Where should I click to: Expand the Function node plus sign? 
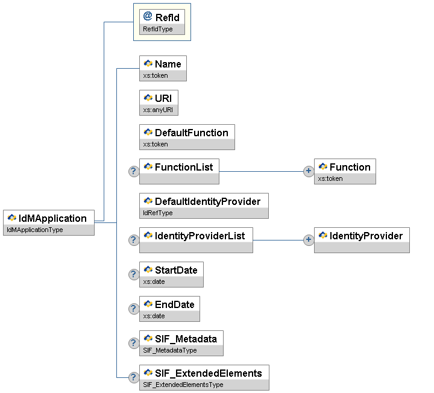point(308,172)
